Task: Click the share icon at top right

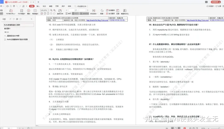Action: coord(217,6)
